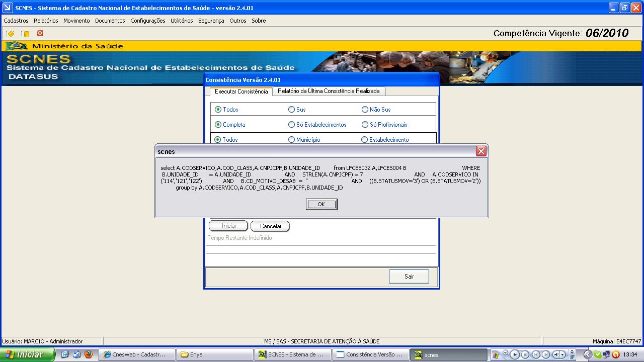Open the Relatórios menu
This screenshot has width=644, height=362.
point(46,21)
